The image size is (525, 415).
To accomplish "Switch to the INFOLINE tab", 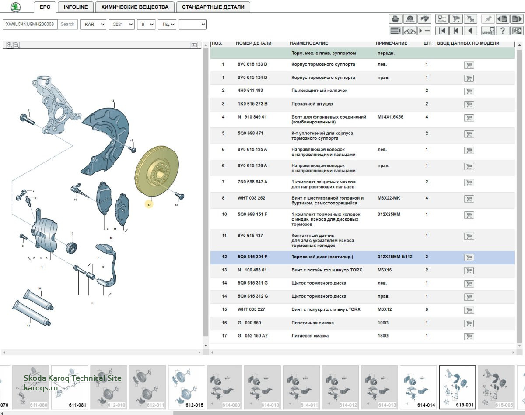I will 75,7.
